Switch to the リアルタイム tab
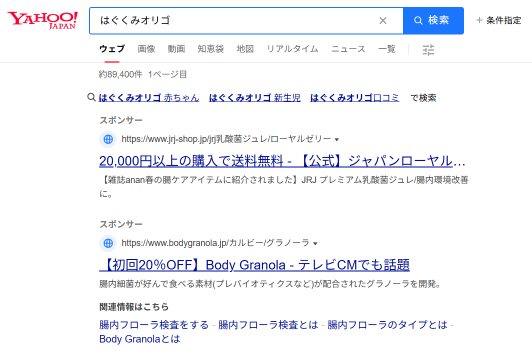 (x=292, y=49)
